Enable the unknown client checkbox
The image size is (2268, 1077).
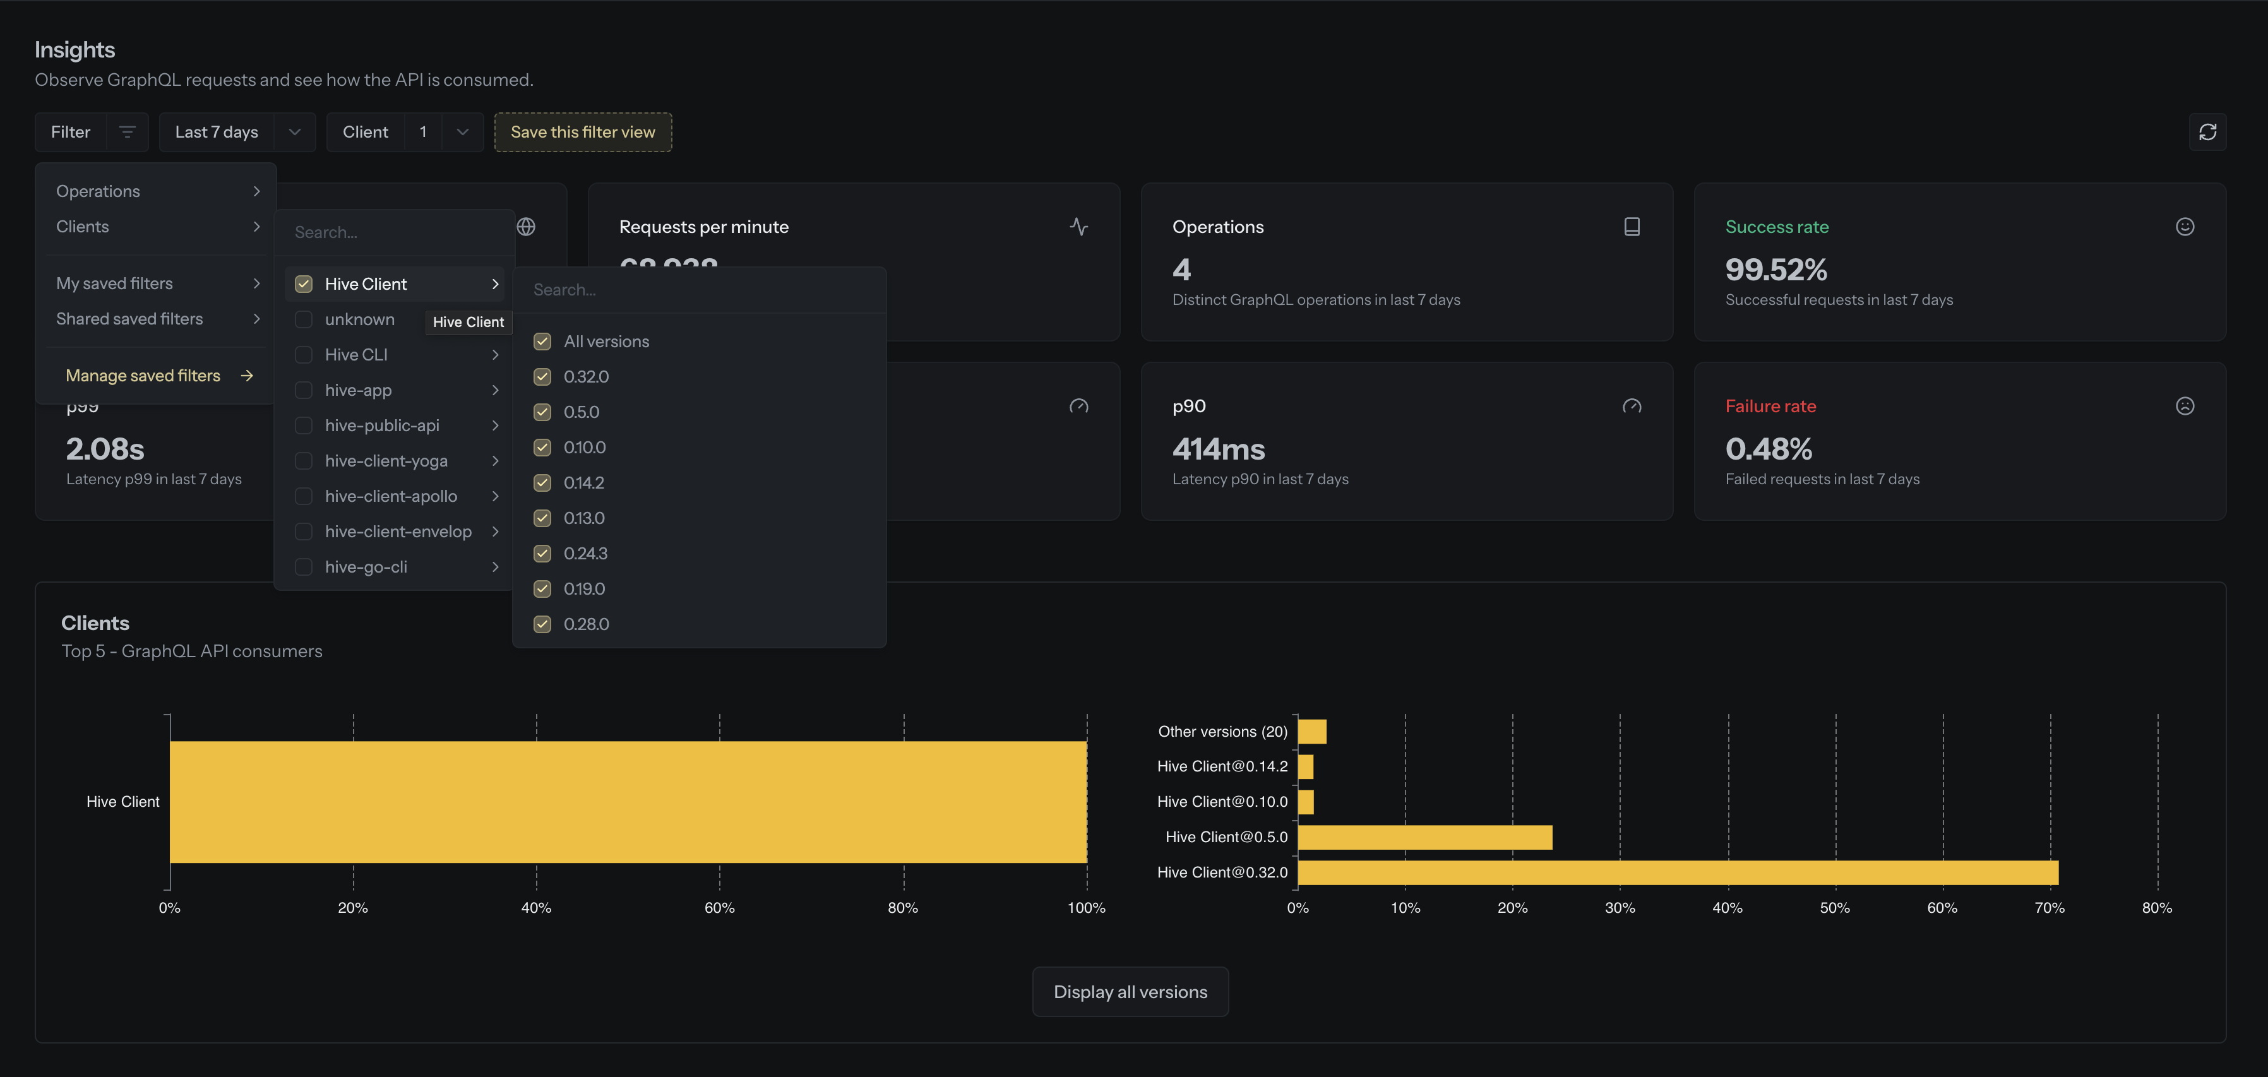point(304,319)
